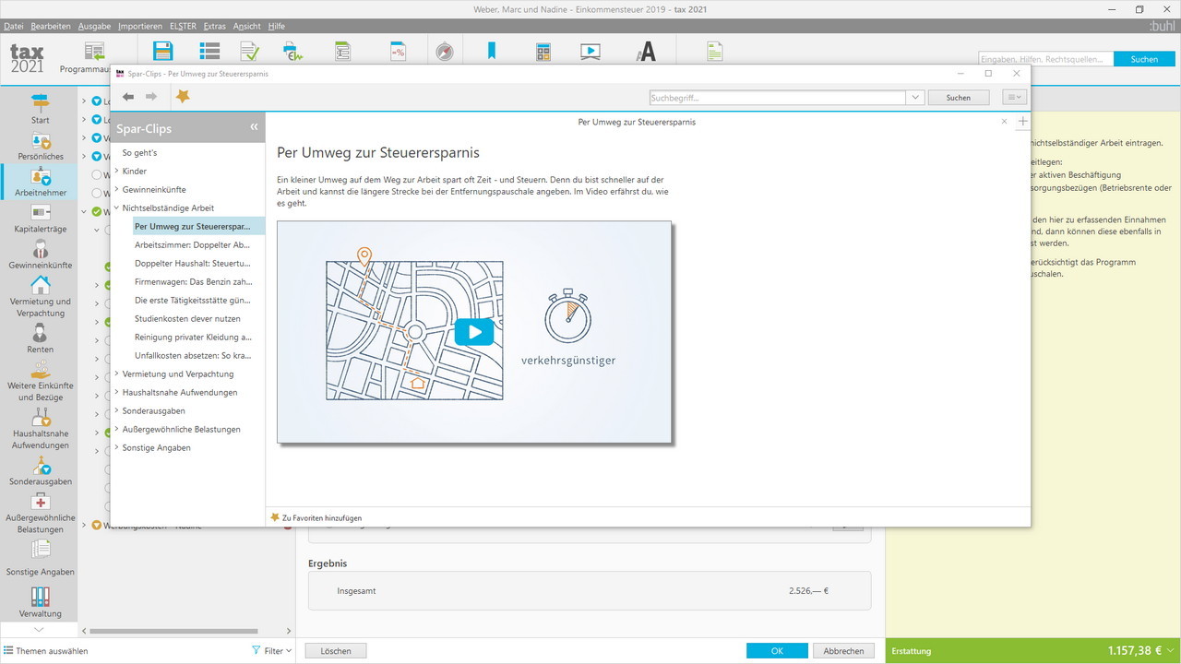Click the blue floppy disk save icon

(162, 52)
